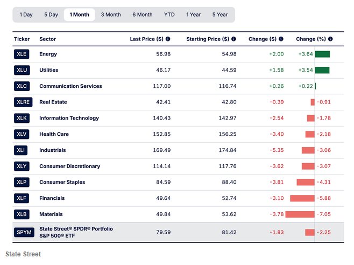The height and width of the screenshot is (265, 354).
Task: Click the Sector column header
Action: 47,39
